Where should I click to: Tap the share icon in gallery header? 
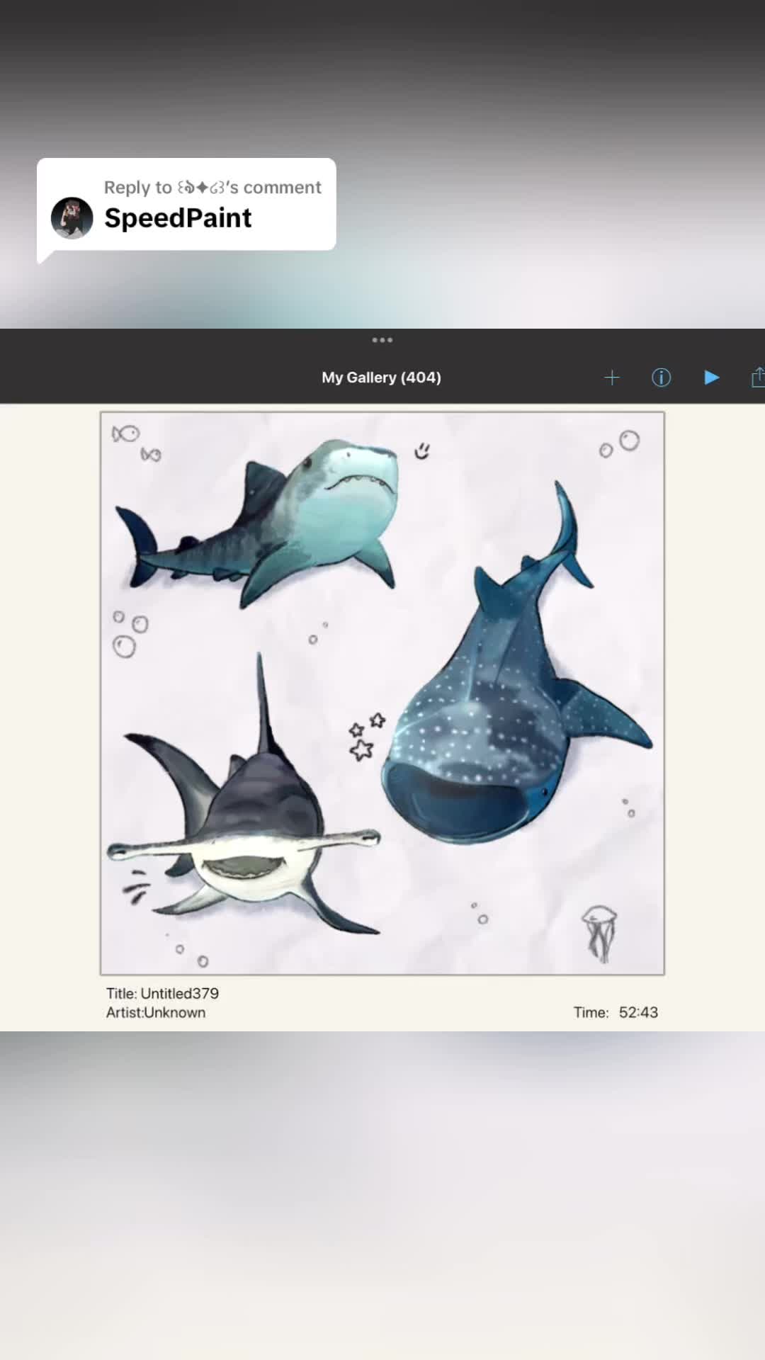click(757, 377)
